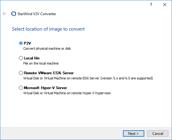This screenshot has width=172, height=140.
Task: Click the ESXi version support description text
Action: [88, 78]
